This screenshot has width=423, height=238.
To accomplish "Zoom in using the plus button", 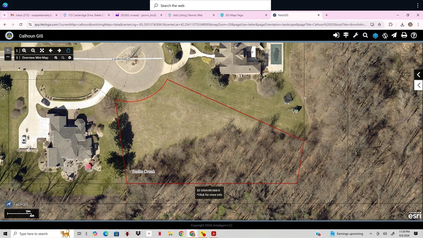I will point(7,50).
